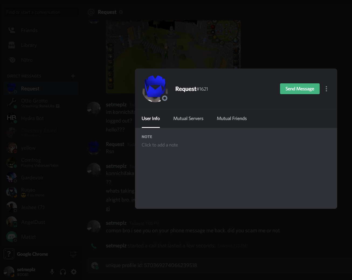The height and width of the screenshot is (280, 352).
Task: Open the game screenshot image in chat
Action: click(173, 57)
